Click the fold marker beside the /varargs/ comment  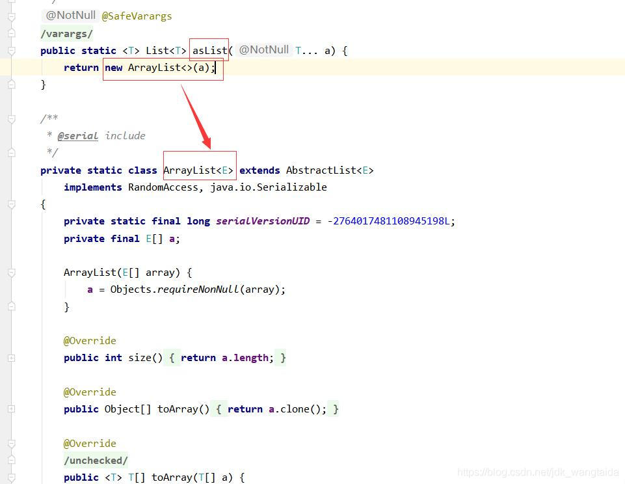pyautogui.click(x=11, y=33)
